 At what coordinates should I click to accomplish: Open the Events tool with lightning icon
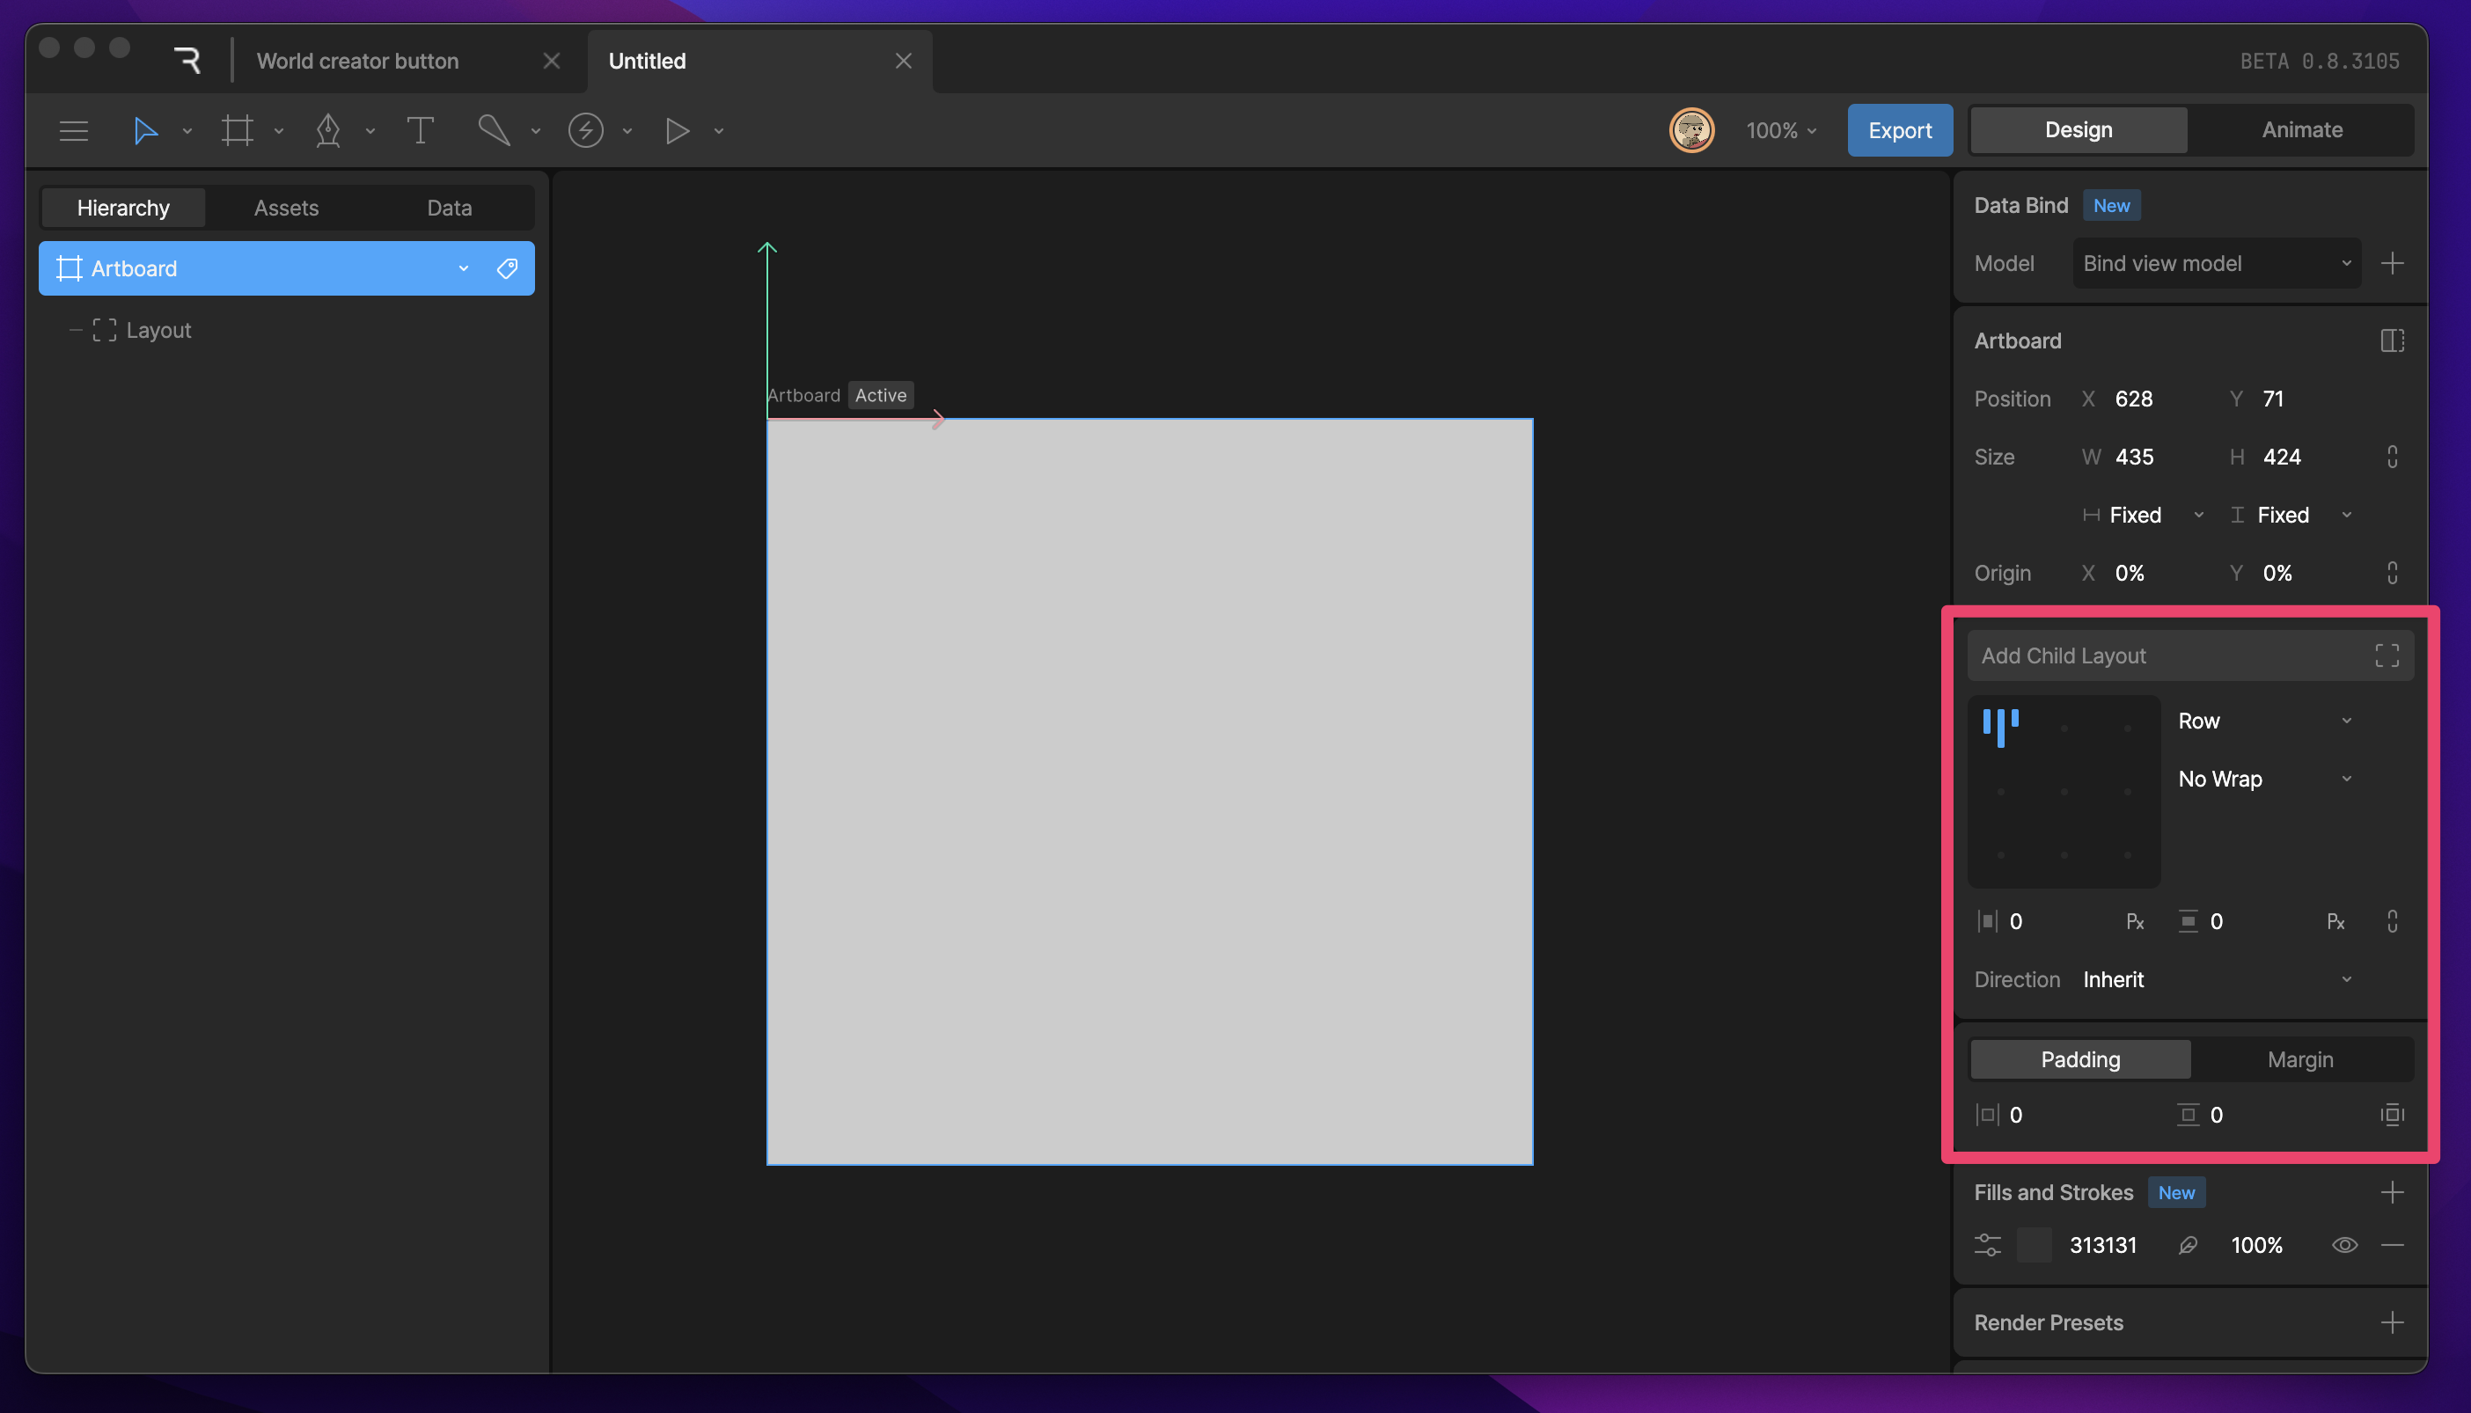point(586,130)
